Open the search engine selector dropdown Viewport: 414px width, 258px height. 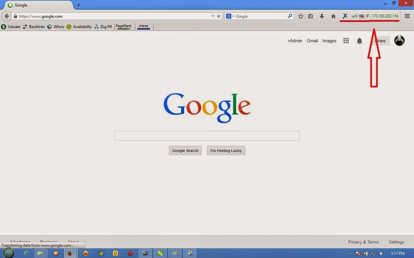230,16
